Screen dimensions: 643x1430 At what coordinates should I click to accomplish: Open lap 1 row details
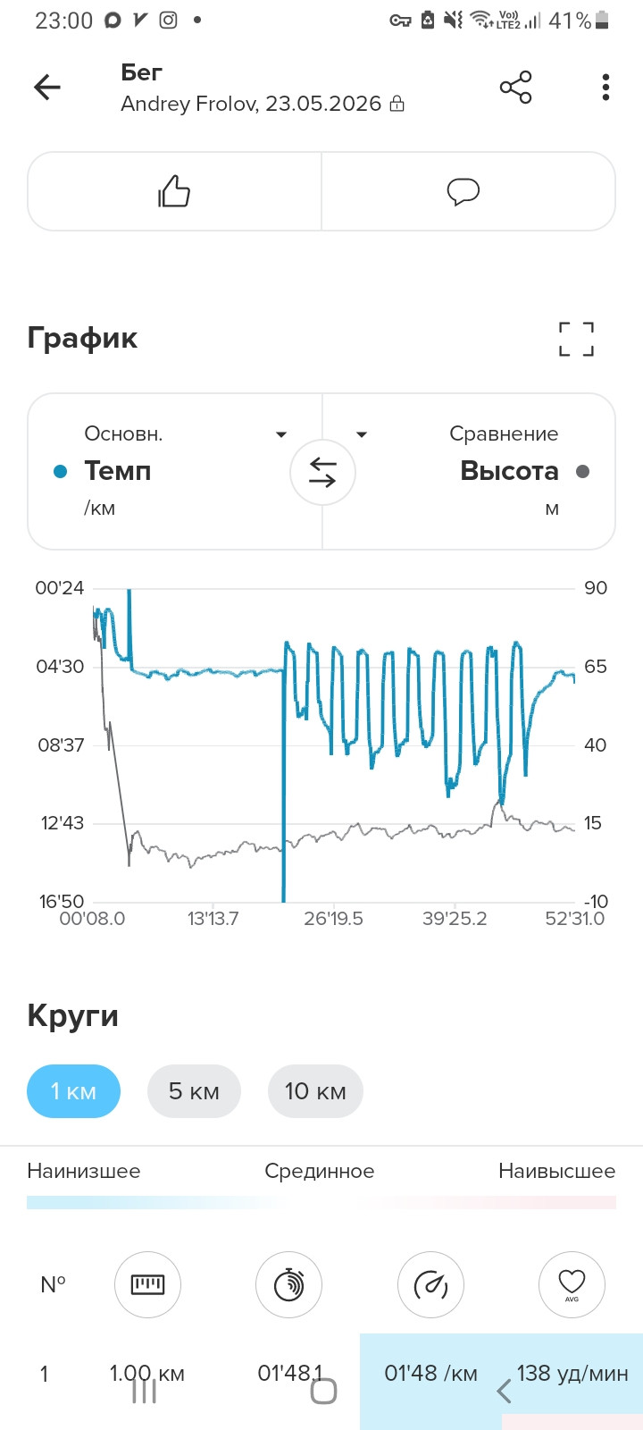[x=321, y=1374]
